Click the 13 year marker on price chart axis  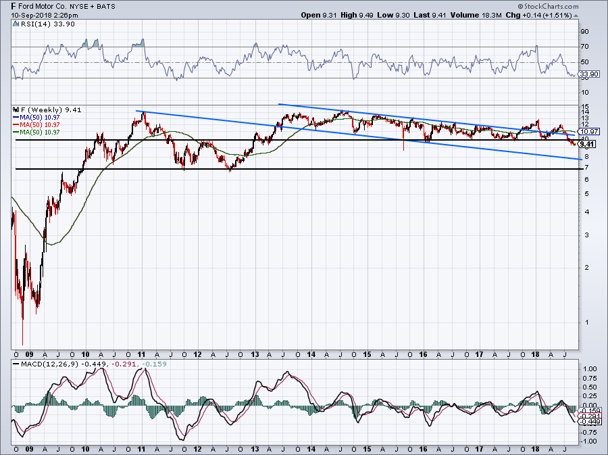click(x=254, y=354)
